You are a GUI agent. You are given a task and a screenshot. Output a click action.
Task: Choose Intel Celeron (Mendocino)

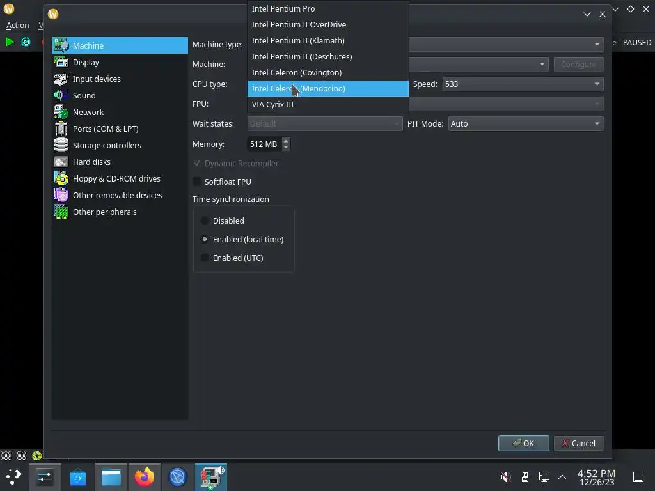[328, 88]
